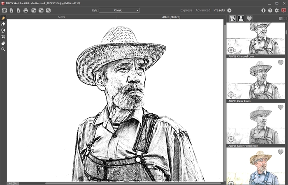The image size is (288, 185).
Task: Apply the AKVIS Color Pencil High preset thumbnail
Action: pyautogui.click(x=255, y=123)
